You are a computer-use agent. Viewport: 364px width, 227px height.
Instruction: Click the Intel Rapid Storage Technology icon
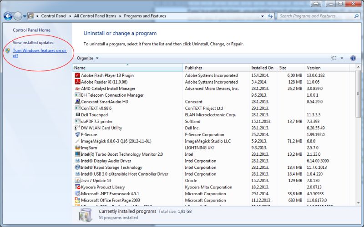77,167
